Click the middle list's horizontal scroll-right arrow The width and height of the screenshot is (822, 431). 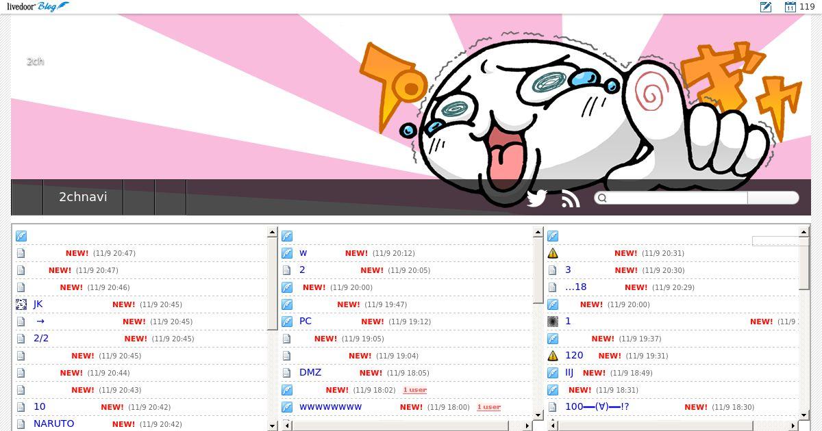click(527, 426)
